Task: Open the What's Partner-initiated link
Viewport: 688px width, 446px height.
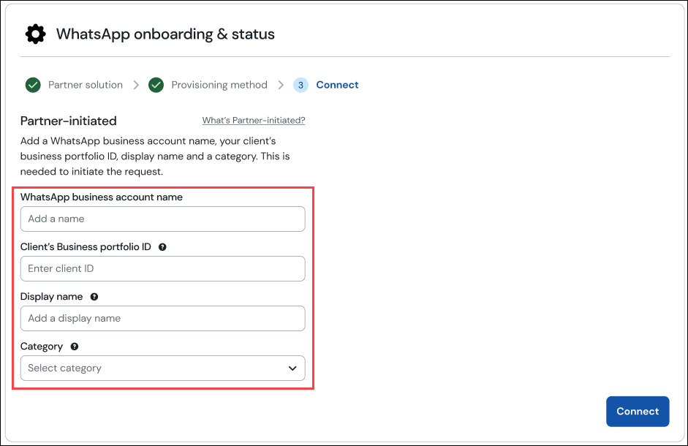Action: tap(253, 120)
